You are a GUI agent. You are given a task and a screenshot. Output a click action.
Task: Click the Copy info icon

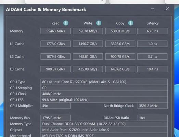tap(131, 23)
